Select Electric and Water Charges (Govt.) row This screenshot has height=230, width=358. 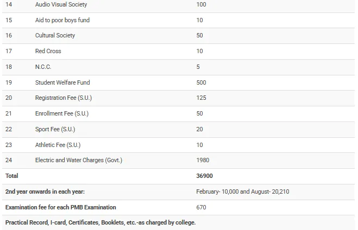click(79, 160)
